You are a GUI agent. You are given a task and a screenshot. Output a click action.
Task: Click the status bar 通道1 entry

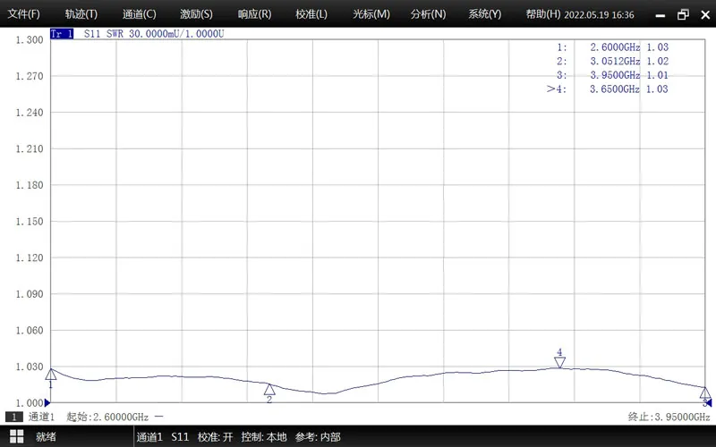tap(149, 437)
